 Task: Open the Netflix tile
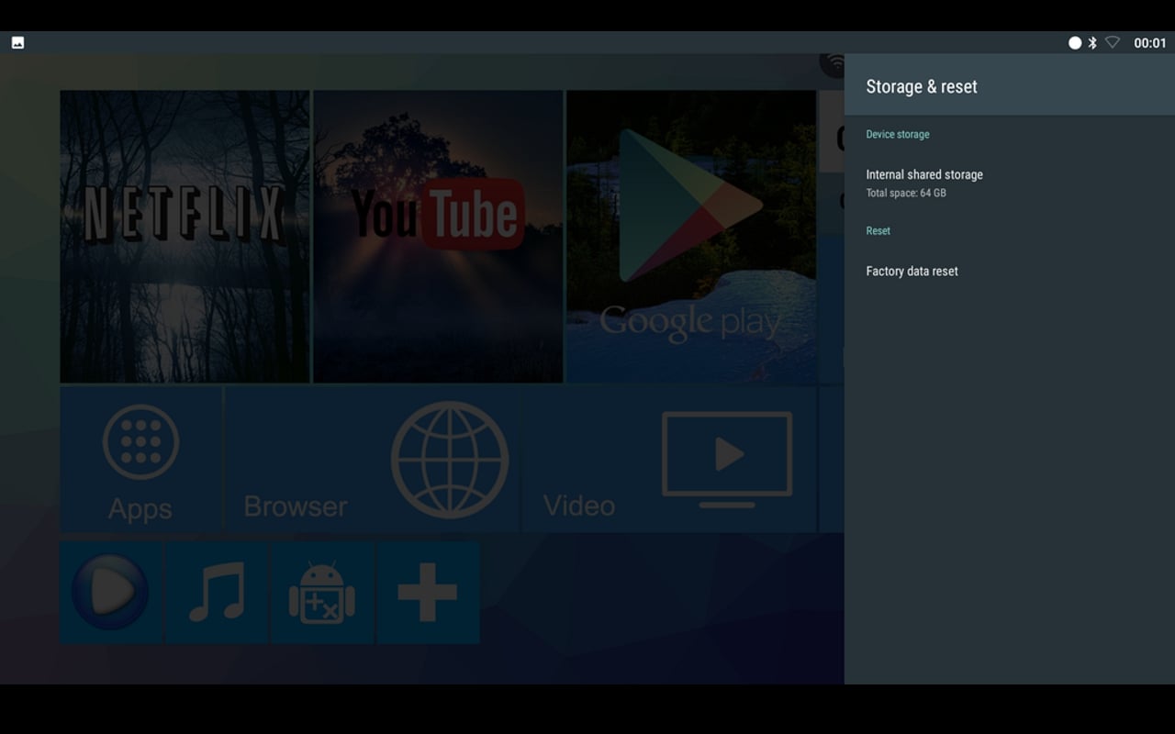point(185,236)
